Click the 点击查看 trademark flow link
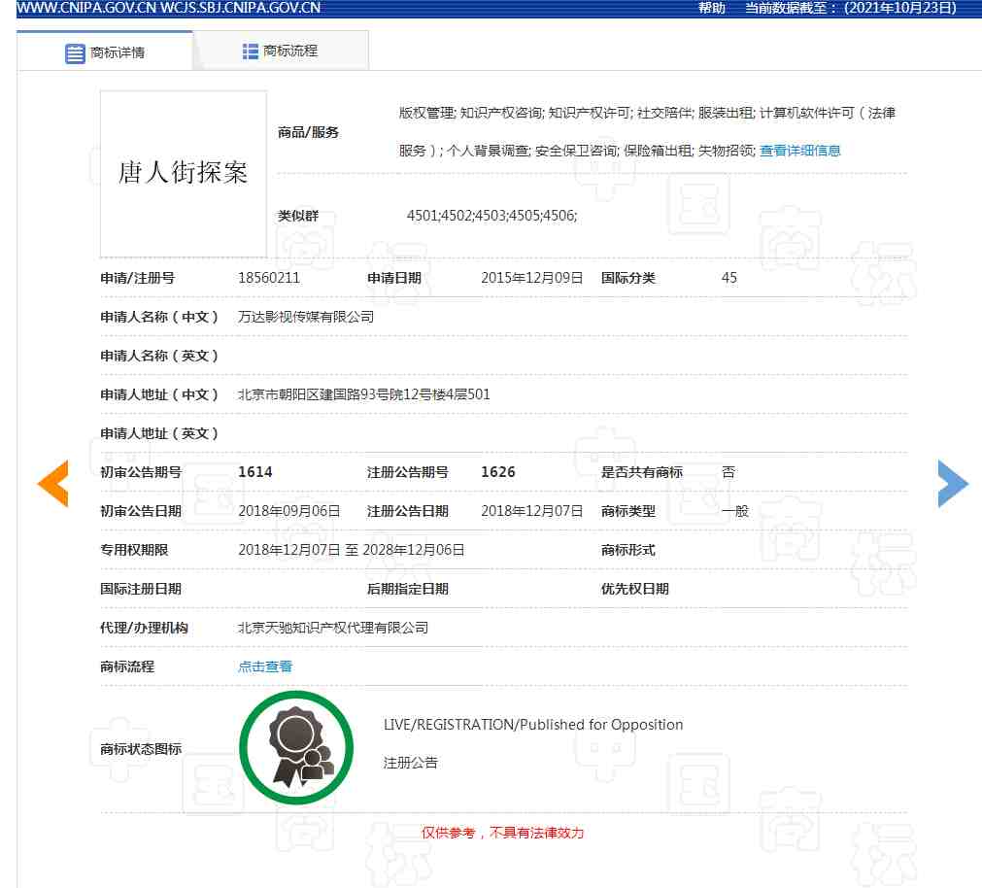The image size is (982, 888). (x=265, y=666)
